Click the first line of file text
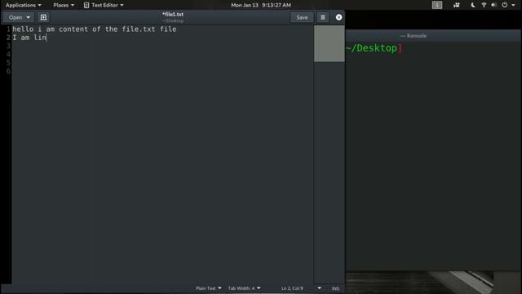Viewport: 522px width, 294px height. pyautogui.click(x=95, y=29)
